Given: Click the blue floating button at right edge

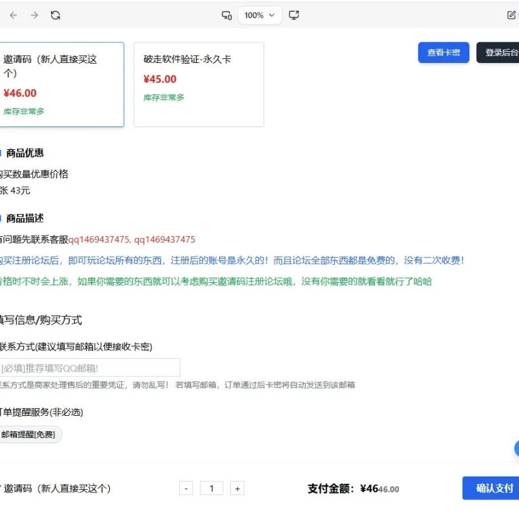Looking at the screenshot, I should pyautogui.click(x=516, y=448).
